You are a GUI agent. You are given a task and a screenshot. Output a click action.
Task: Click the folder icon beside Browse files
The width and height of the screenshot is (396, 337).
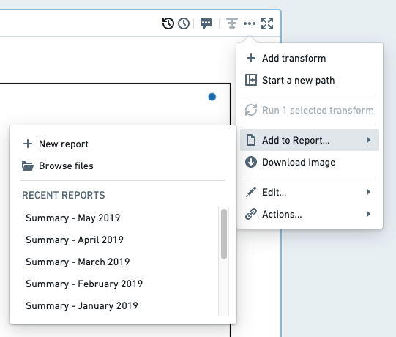click(28, 166)
